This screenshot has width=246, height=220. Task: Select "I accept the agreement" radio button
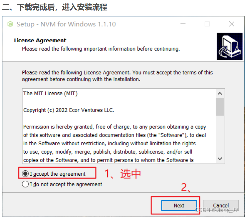25,174
